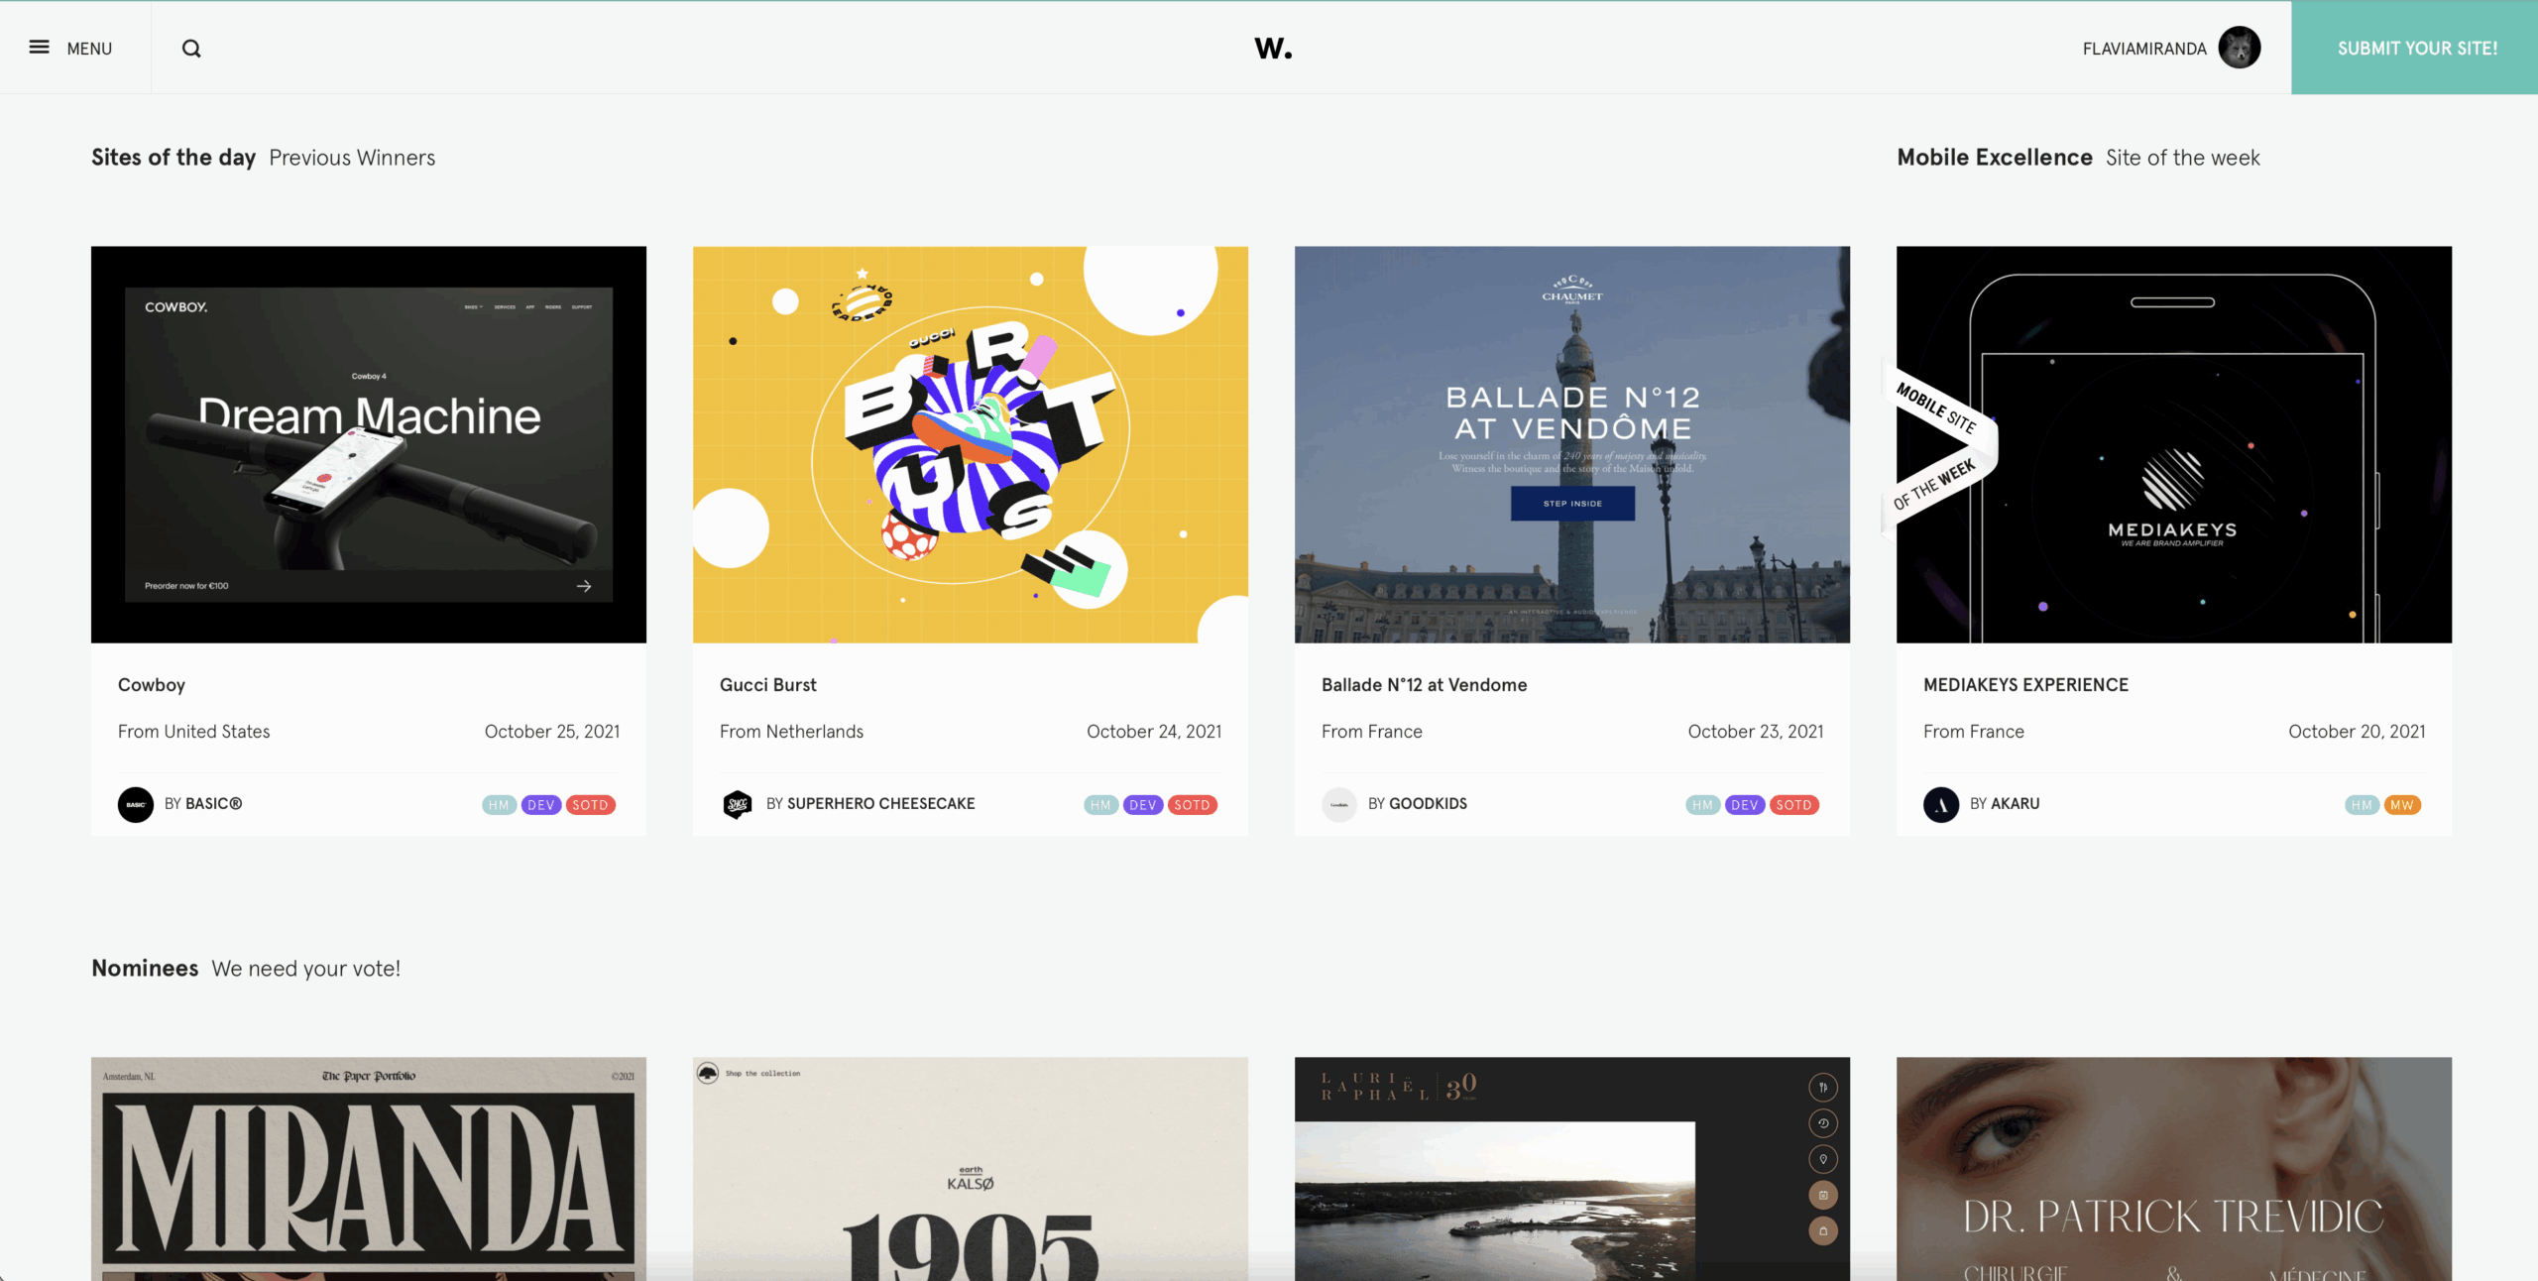
Task: Open Dr. Patrick Trevidic nominee thumbnail
Action: 2174,1168
